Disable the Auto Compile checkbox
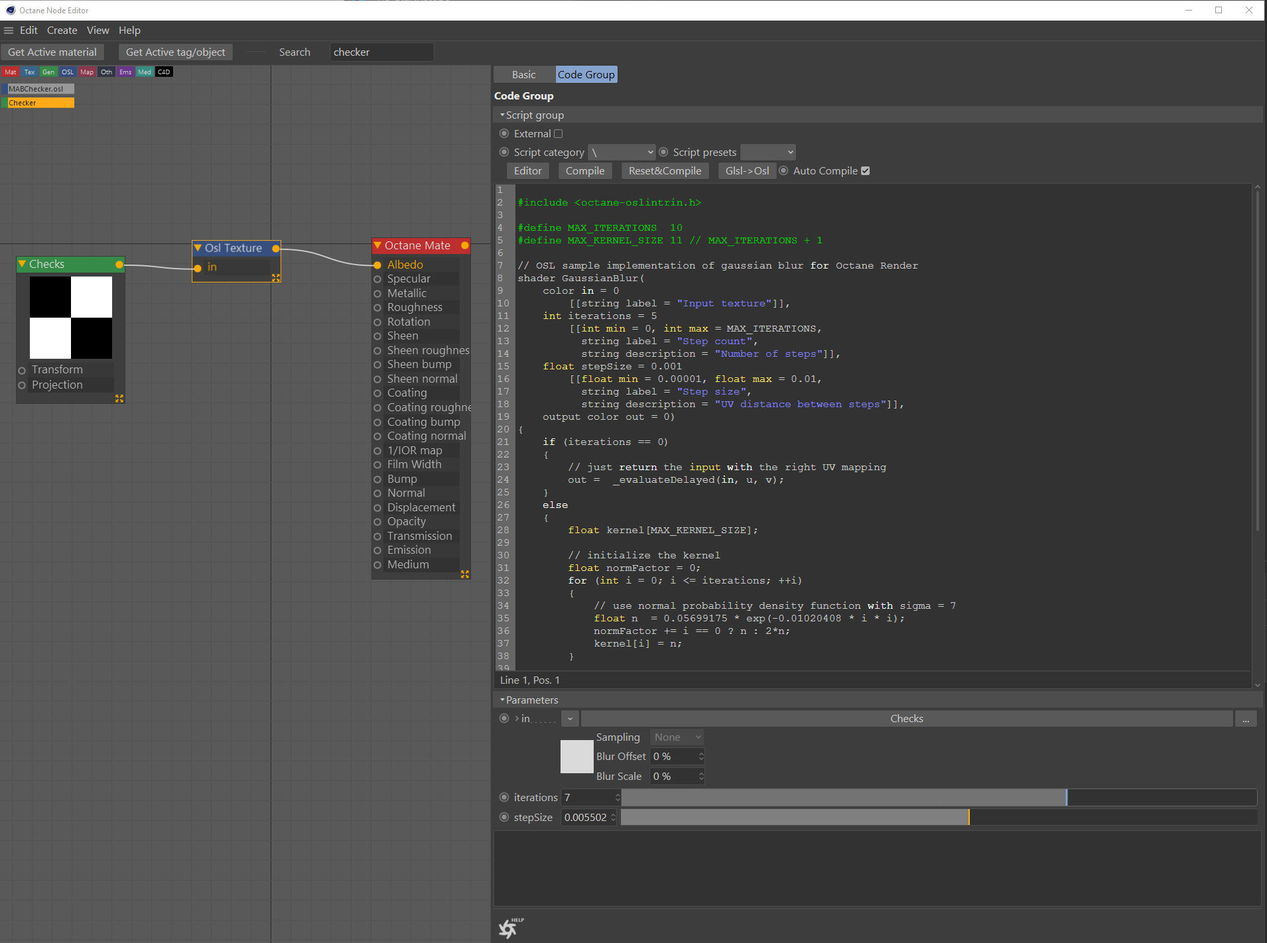1267x943 pixels. 865,171
